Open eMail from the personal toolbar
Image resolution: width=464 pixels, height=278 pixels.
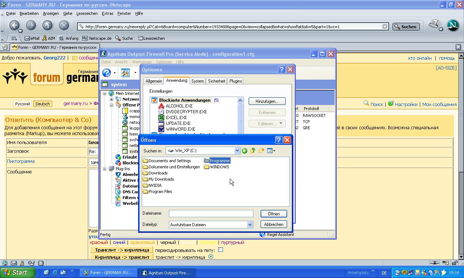click(x=32, y=38)
